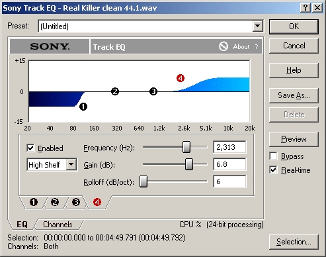Image resolution: width=326 pixels, height=257 pixels.
Task: Click the Rolloff value field showing 6
Action: [x=229, y=181]
